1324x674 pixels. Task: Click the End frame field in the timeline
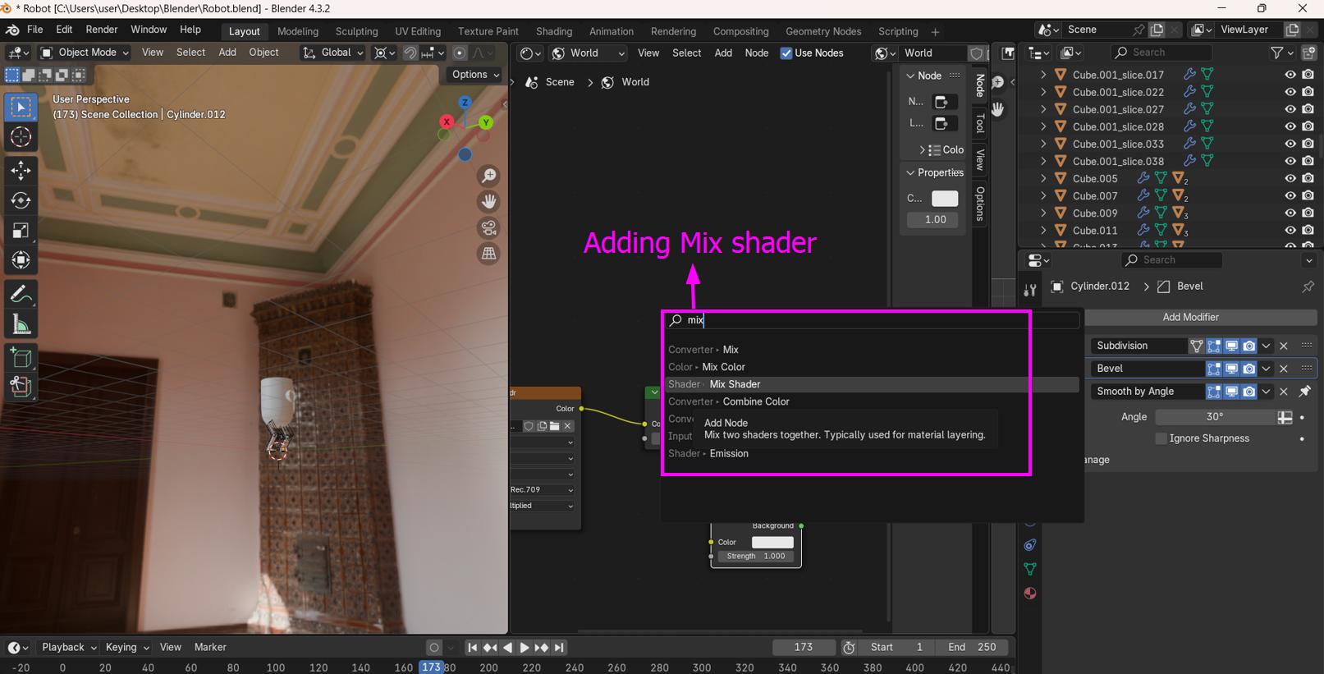click(x=972, y=647)
